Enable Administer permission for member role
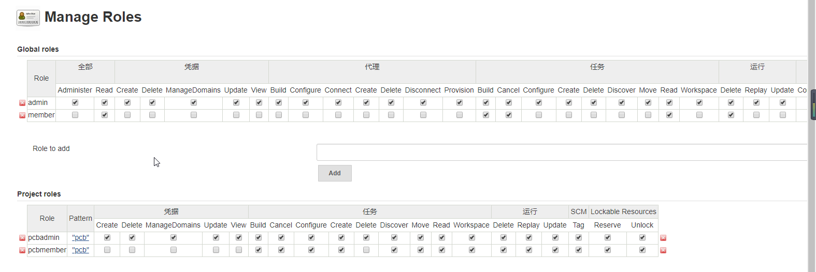816x272 pixels. (x=75, y=115)
